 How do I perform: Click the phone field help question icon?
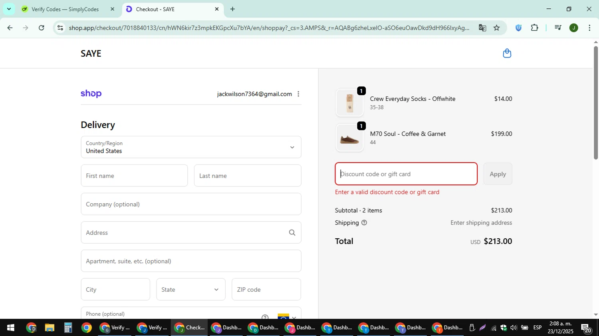click(265, 317)
